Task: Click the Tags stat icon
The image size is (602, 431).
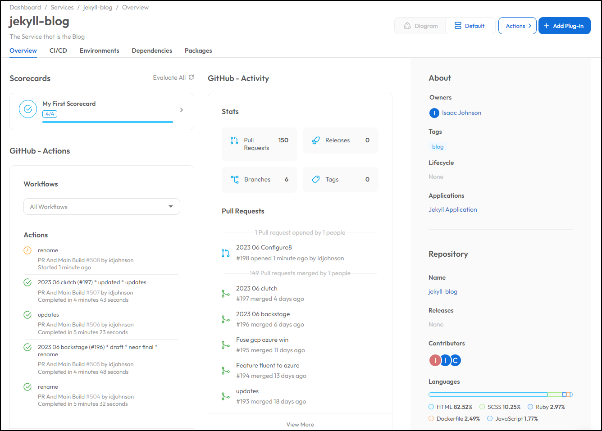Action: pos(316,179)
